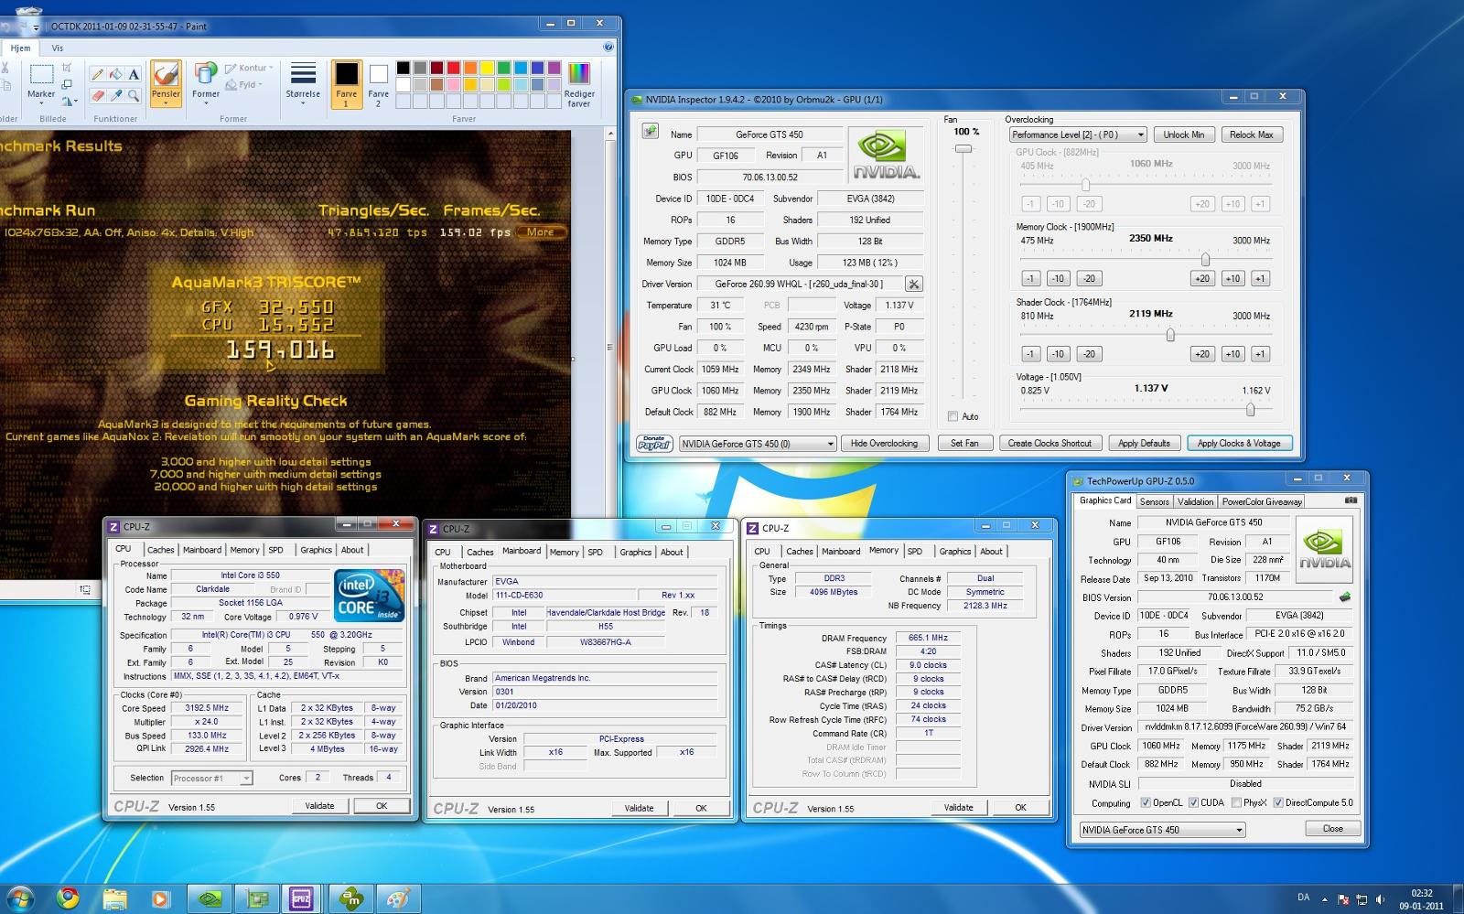Image resolution: width=1464 pixels, height=914 pixels.
Task: Toggle the CUDA checkbox in GPU-Z
Action: (1193, 802)
